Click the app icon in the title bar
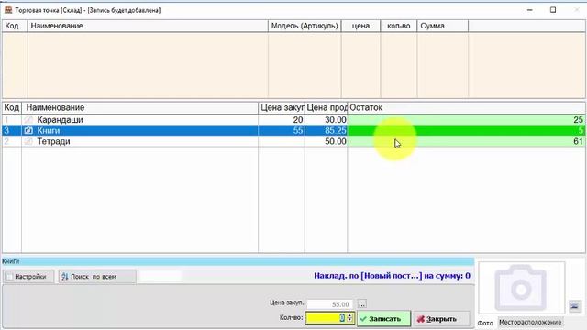The height and width of the screenshot is (330, 587). [8, 10]
